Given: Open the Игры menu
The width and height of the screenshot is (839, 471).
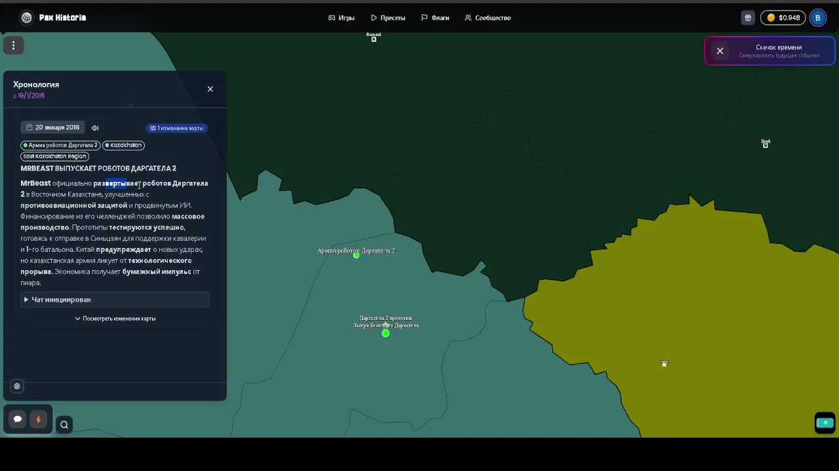Looking at the screenshot, I should (x=341, y=18).
